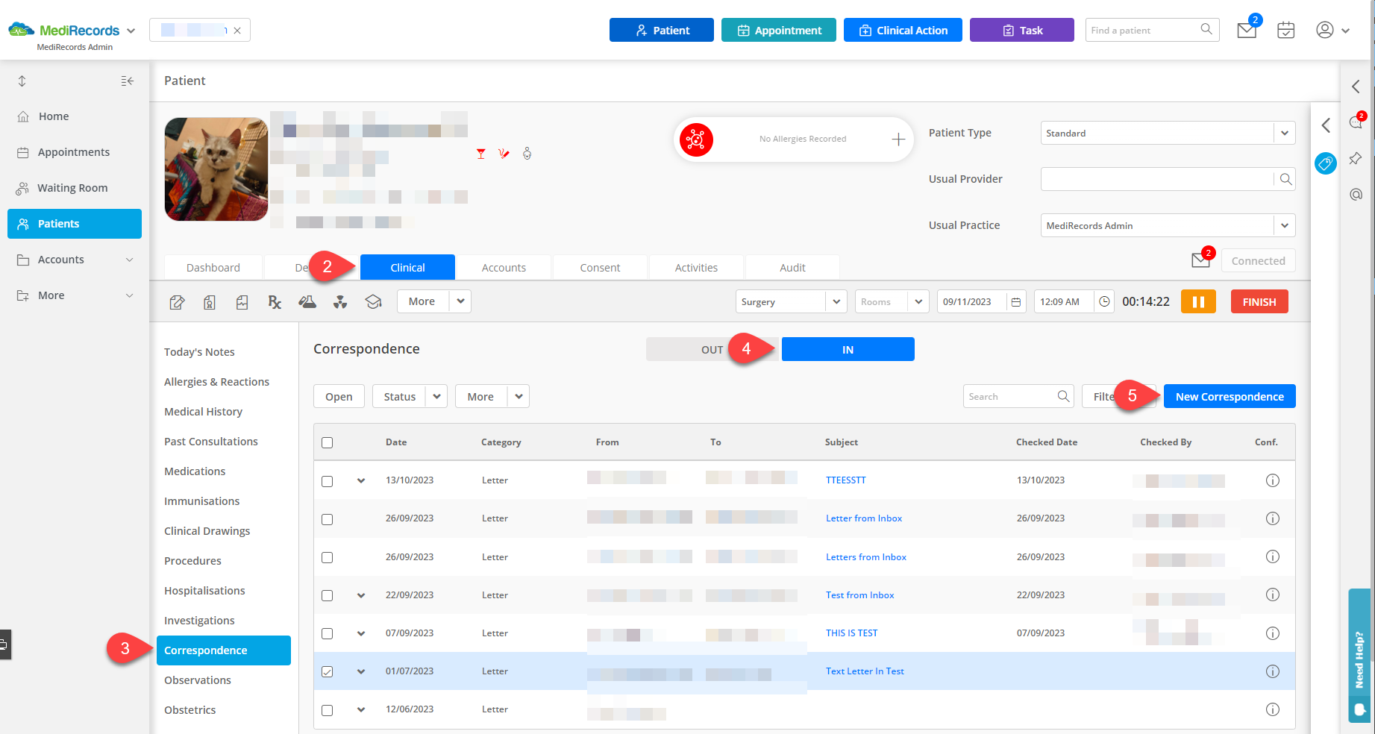
Task: Select the Rx prescriptions tool icon
Action: click(x=275, y=301)
